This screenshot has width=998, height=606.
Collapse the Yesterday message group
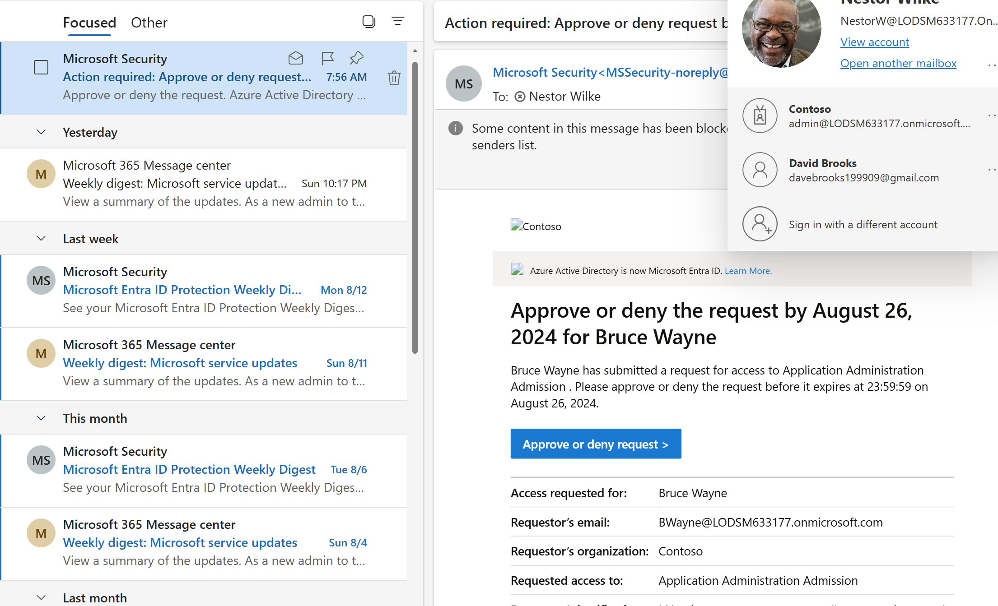pos(41,132)
